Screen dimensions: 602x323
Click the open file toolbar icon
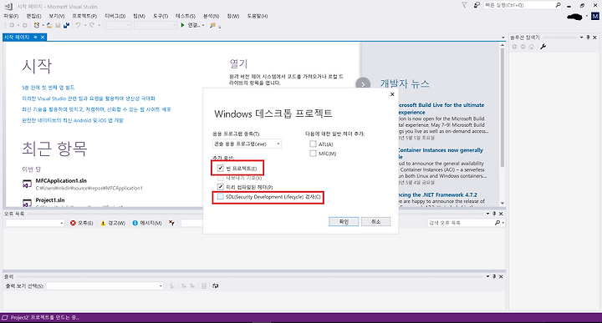(49, 25)
